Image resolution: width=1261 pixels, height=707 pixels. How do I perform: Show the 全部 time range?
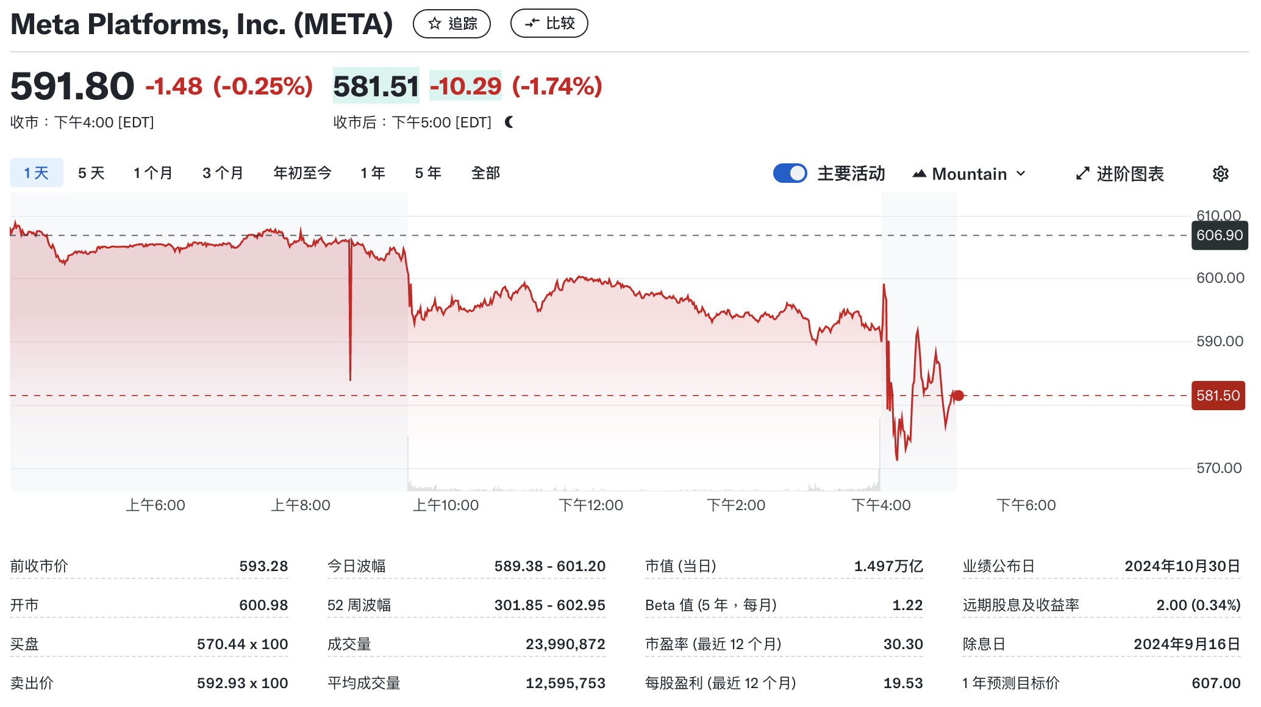click(485, 173)
